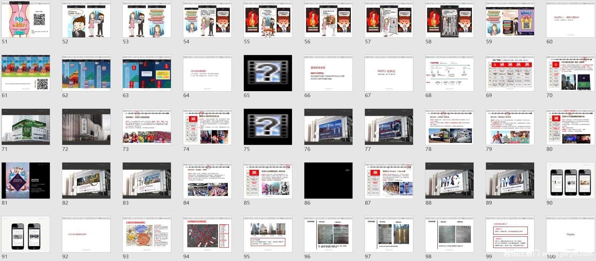This screenshot has width=596, height=261.
Task: Select the final Thanks slide 100
Action: tap(570, 234)
